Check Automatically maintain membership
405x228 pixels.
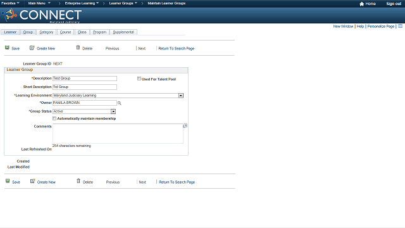tap(54, 118)
